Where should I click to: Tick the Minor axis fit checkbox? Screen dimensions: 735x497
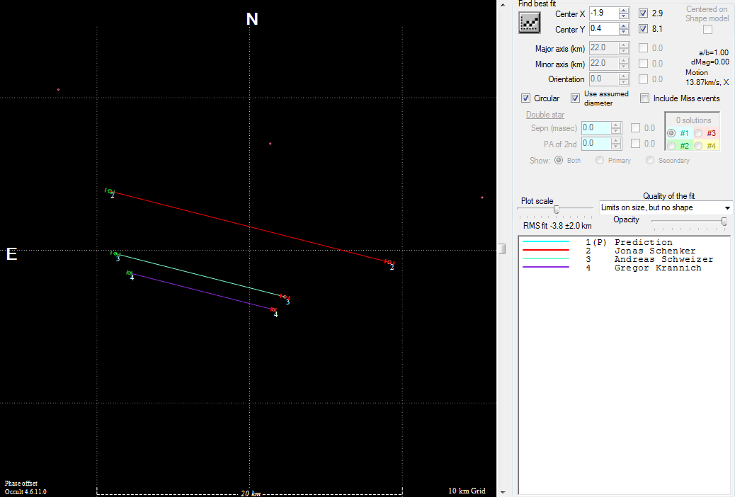643,64
